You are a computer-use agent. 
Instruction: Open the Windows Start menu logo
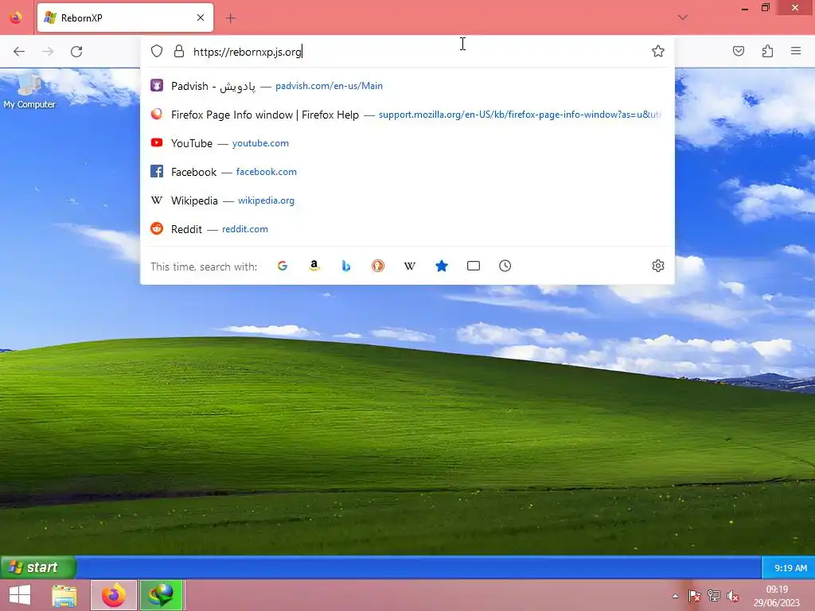coord(20,595)
